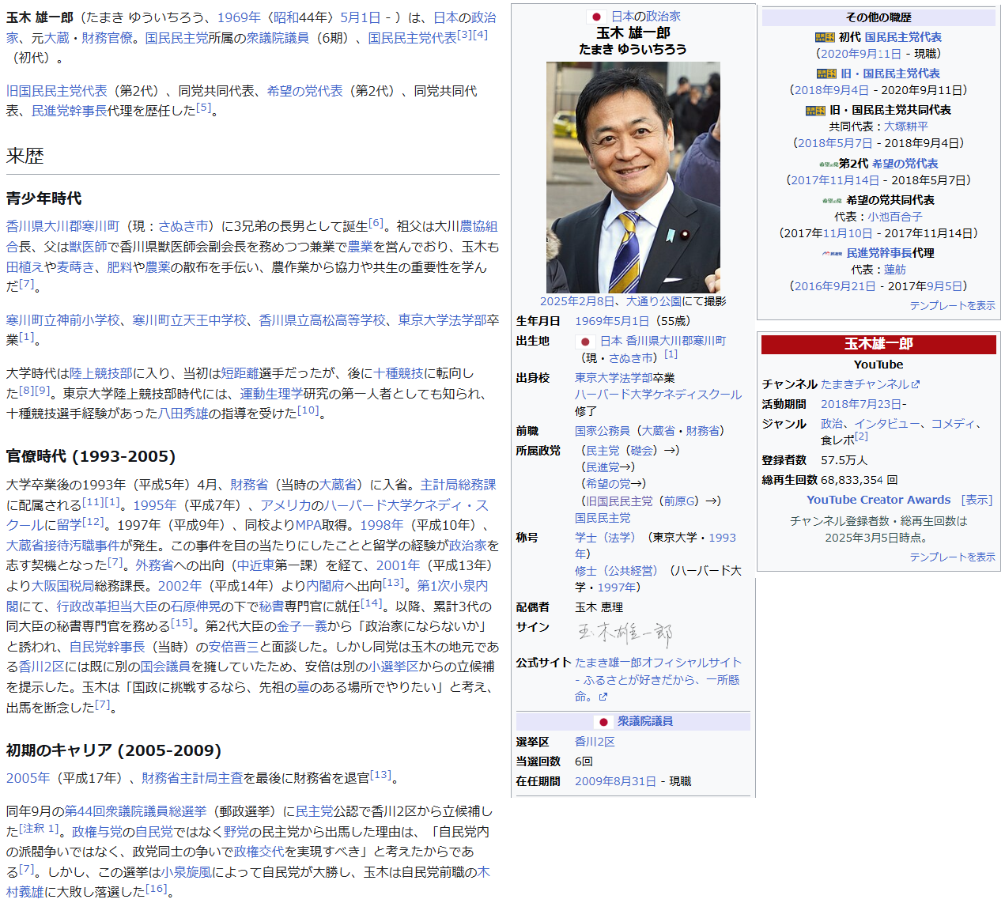The width and height of the screenshot is (1005, 903).
Task: Open the 大塚耕平 co-representative link
Action: [905, 127]
